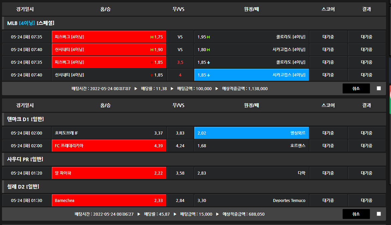This screenshot has width=391, height=225.
Task: Click the first 결과 column header
Action: click(x=366, y=9)
